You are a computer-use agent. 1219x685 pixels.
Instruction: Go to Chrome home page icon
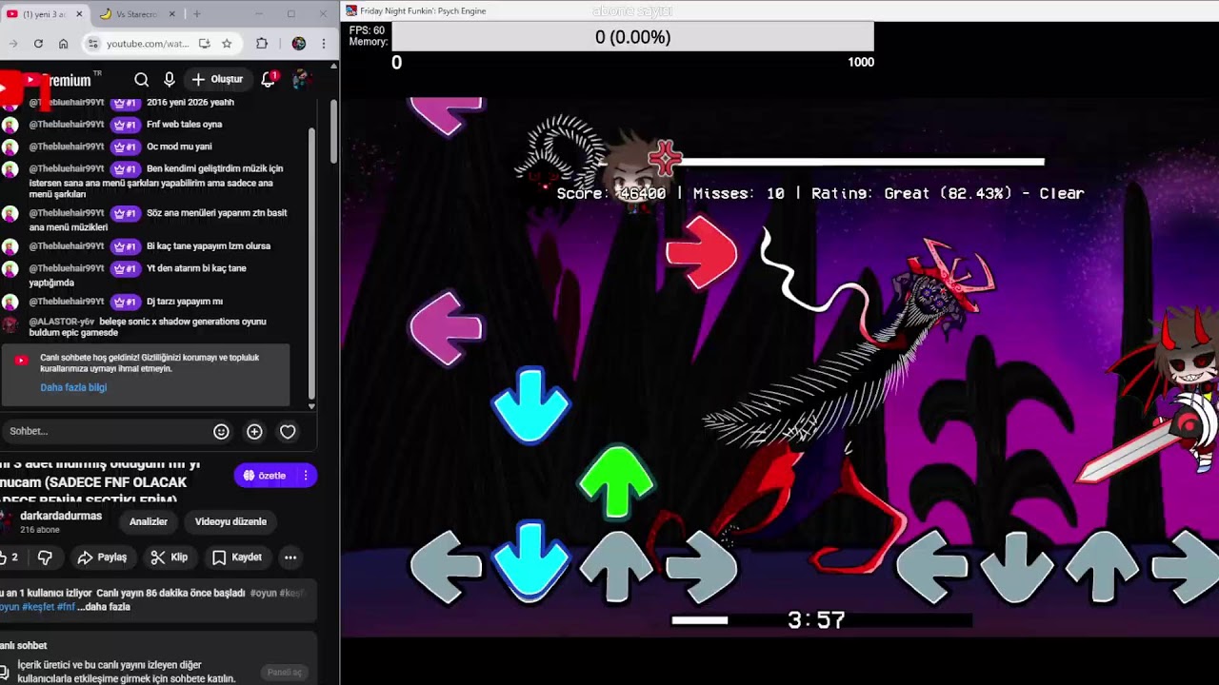click(63, 44)
